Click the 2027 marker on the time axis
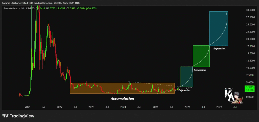 pyautogui.click(x=219, y=107)
